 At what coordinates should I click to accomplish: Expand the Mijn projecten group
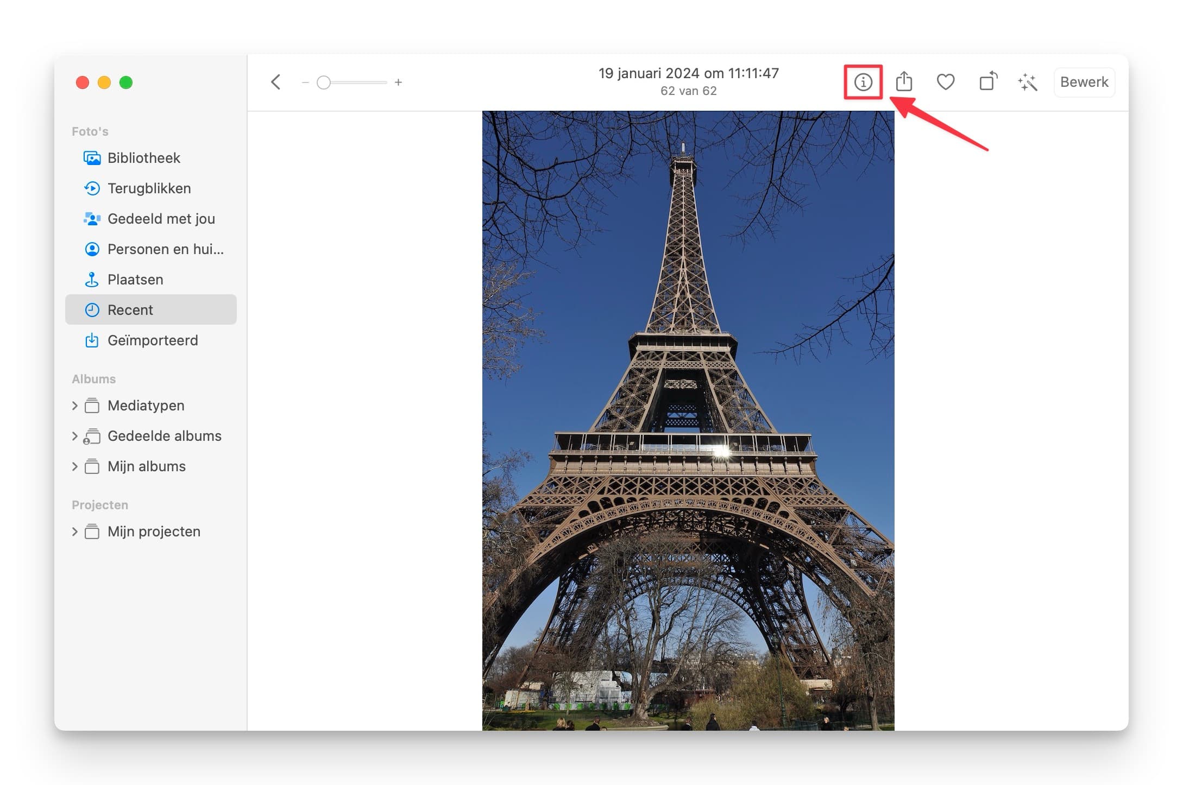(75, 531)
